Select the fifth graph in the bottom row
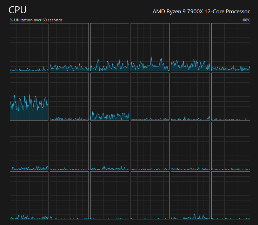 click(190, 196)
